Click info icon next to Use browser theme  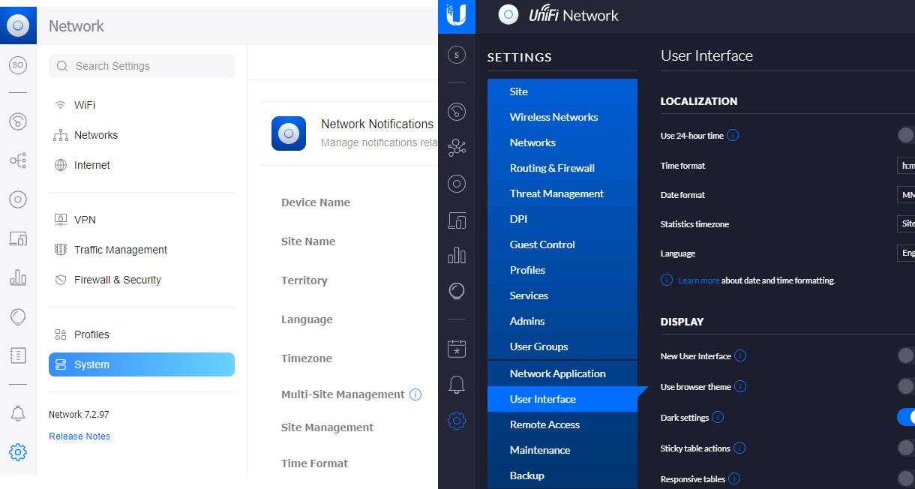(x=740, y=387)
